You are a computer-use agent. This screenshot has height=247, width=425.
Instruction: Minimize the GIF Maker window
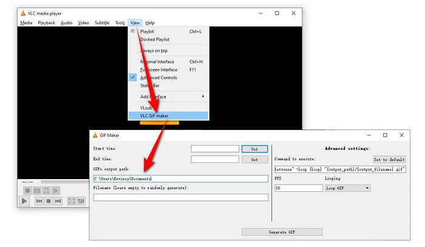(369, 135)
